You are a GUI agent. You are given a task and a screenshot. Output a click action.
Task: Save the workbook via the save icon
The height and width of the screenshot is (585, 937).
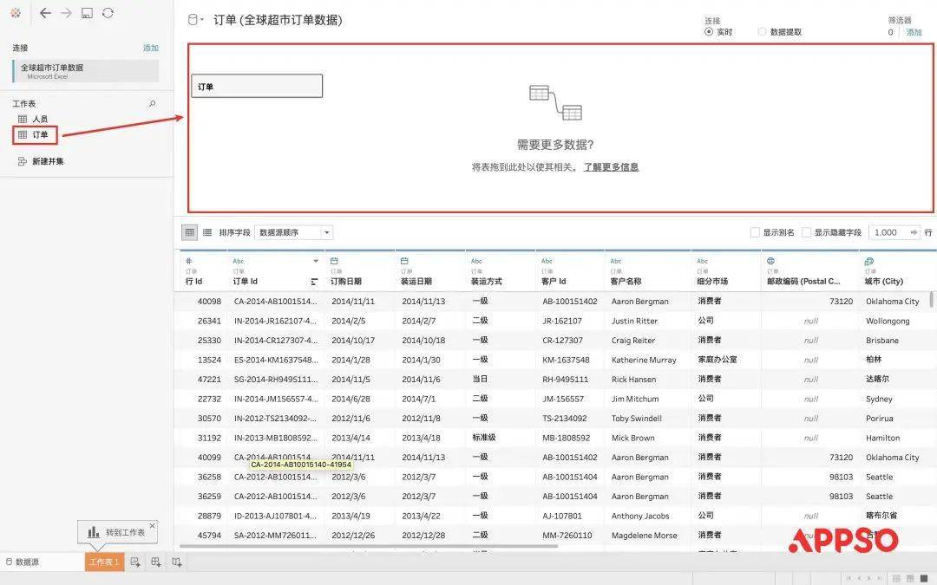point(87,13)
